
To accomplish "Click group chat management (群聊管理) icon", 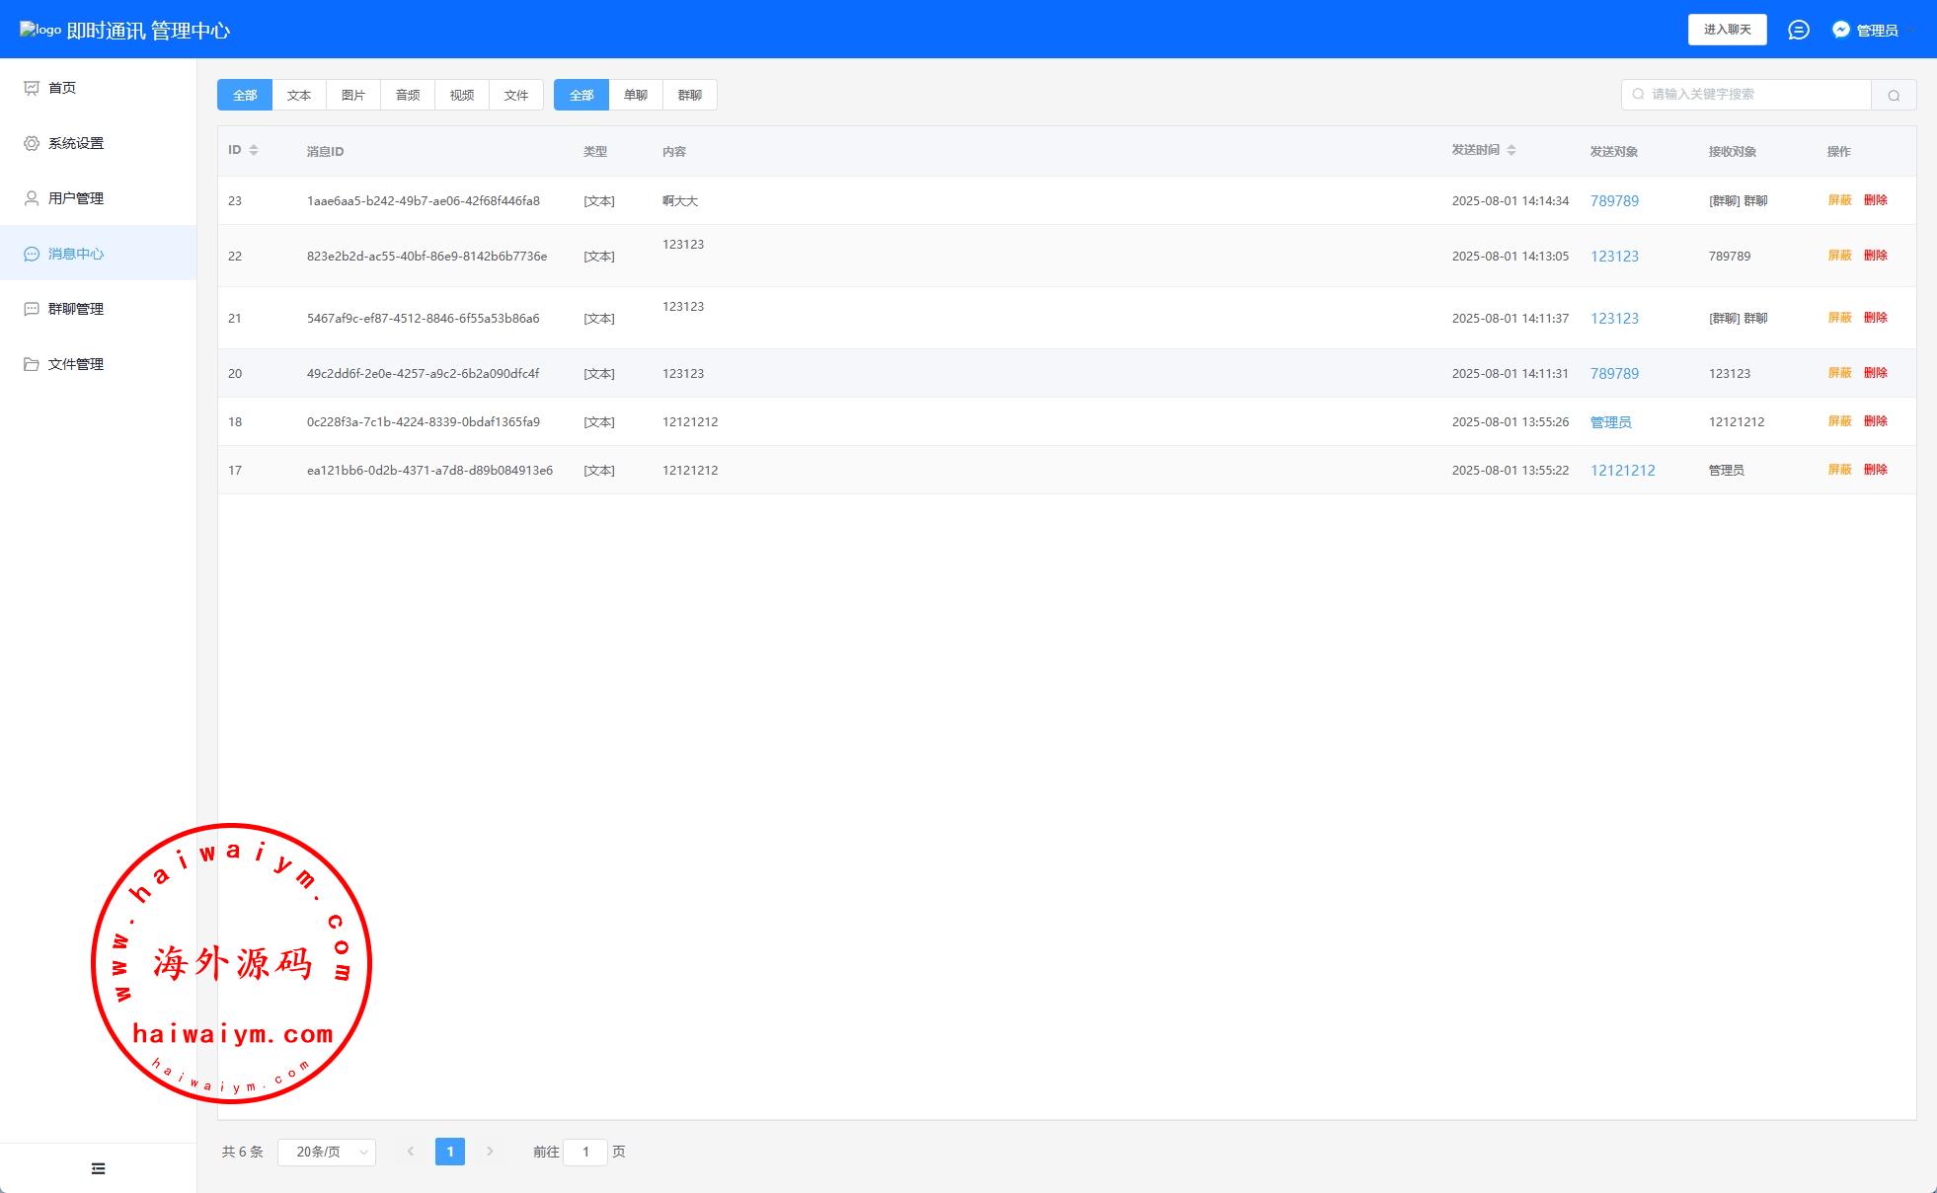I will click(x=32, y=309).
